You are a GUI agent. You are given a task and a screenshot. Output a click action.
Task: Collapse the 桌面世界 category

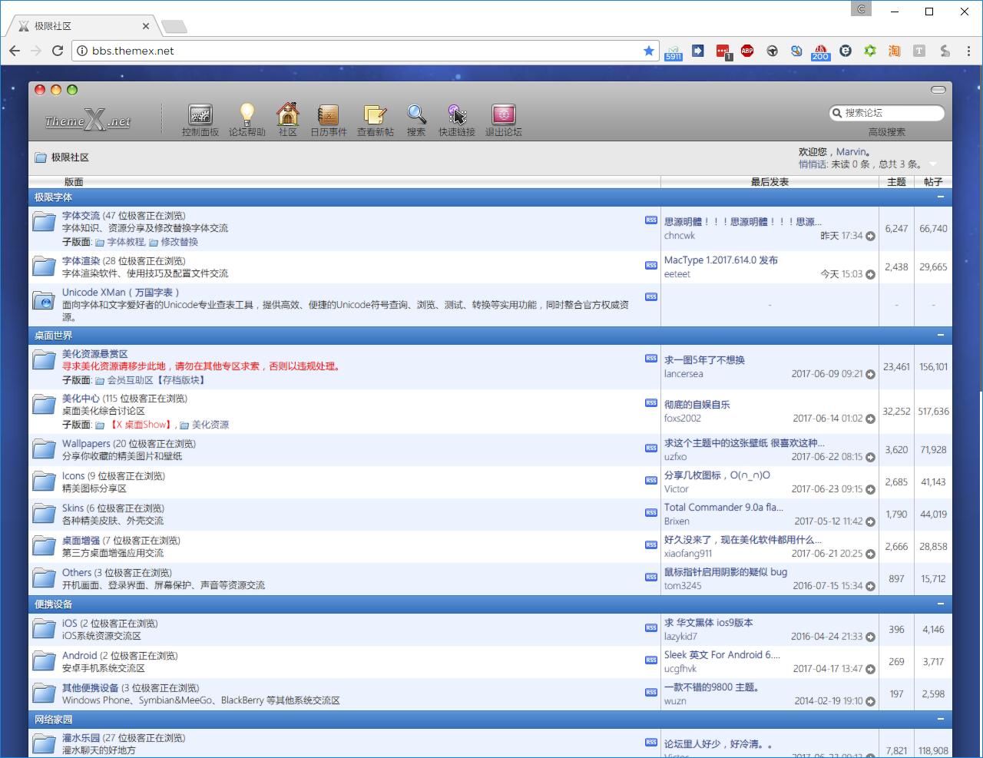[941, 336]
